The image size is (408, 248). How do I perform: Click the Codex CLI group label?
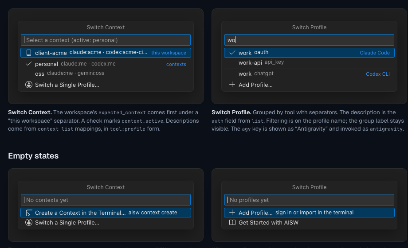point(378,74)
